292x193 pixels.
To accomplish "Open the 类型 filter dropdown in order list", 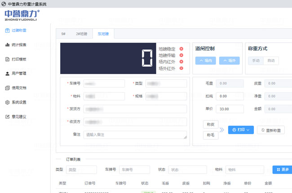I will pos(81,170).
